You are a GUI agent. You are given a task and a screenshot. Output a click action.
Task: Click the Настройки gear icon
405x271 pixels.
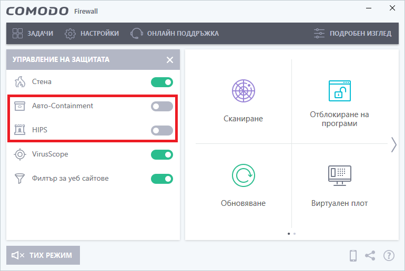(x=70, y=34)
